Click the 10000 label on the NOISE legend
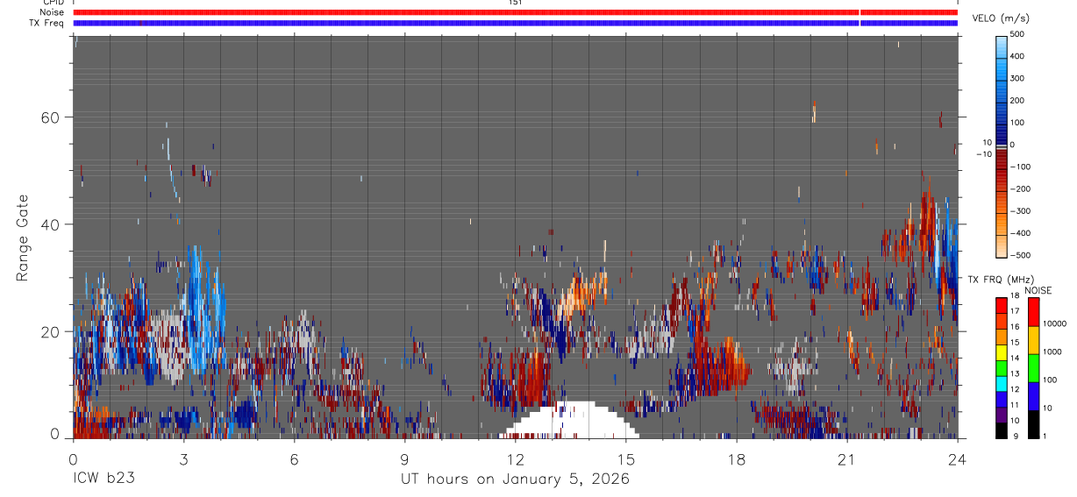This screenshot has width=1077, height=497. point(1056,323)
